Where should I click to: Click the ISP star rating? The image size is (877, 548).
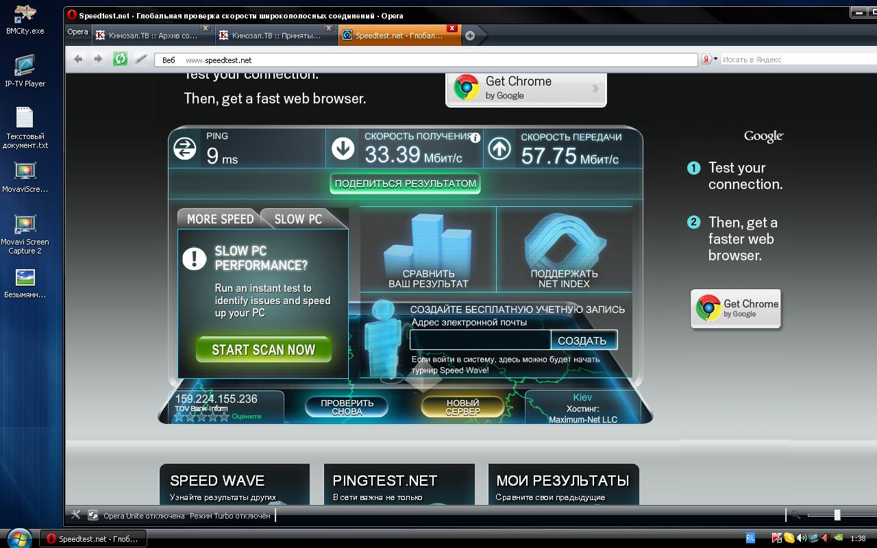coord(201,416)
